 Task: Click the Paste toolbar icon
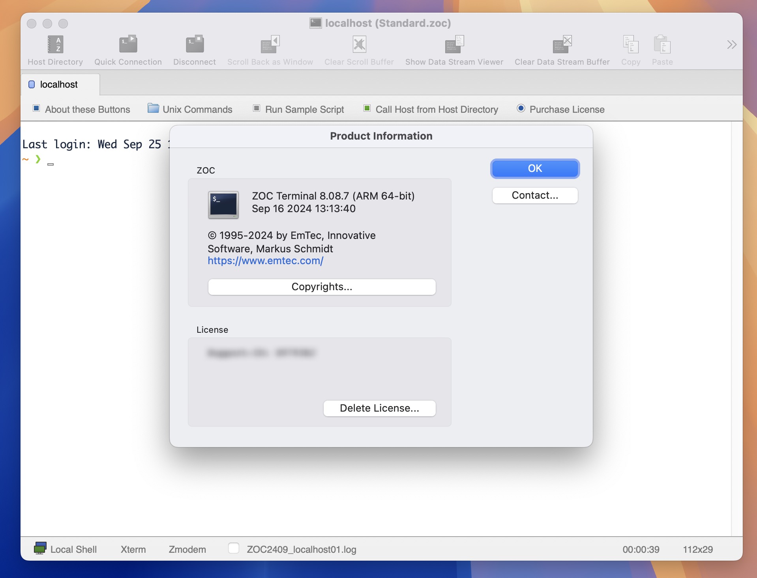click(x=662, y=44)
